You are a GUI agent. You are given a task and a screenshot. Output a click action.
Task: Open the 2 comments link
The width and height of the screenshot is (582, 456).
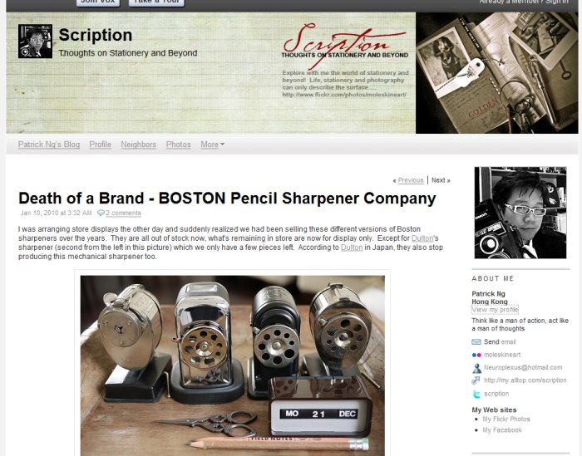123,213
